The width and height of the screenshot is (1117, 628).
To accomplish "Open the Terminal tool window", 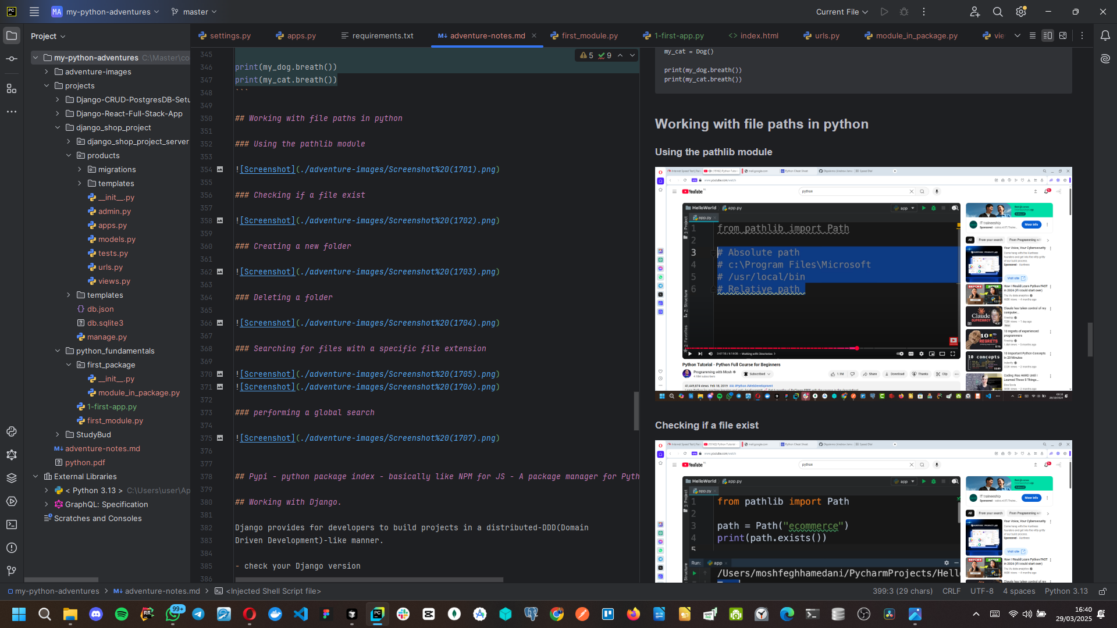I will coord(12,524).
